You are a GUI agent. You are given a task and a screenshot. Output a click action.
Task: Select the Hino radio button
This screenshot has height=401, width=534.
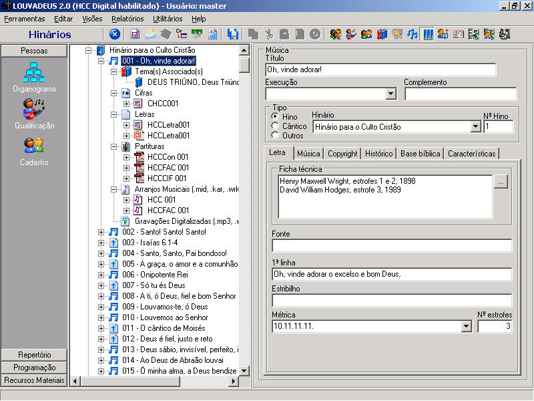[x=275, y=116]
